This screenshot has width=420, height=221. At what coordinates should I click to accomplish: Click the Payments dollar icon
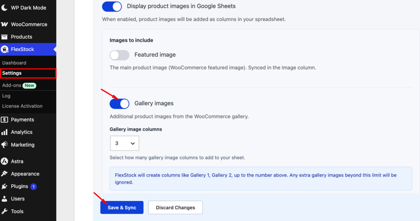pyautogui.click(x=4, y=120)
